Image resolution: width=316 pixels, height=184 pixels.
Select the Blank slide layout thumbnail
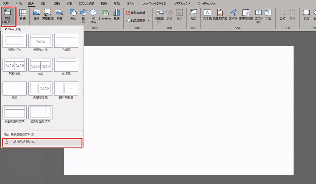(x=14, y=88)
